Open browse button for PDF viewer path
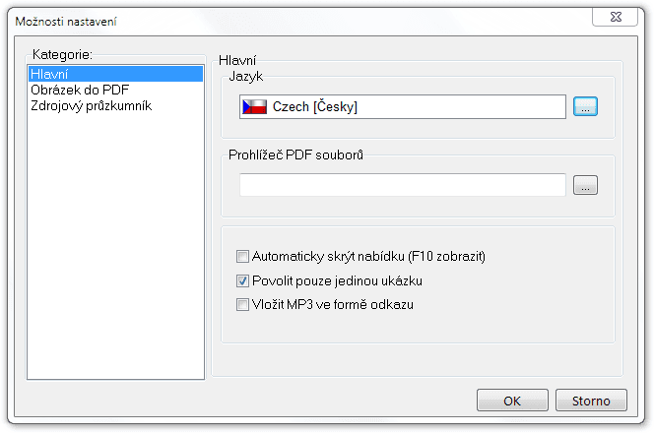654x433 pixels. [x=585, y=185]
